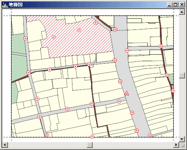The height and width of the screenshot is (150, 187).
Task: Click the left-most marker inside the hatched parcel
Action: (x=54, y=37)
